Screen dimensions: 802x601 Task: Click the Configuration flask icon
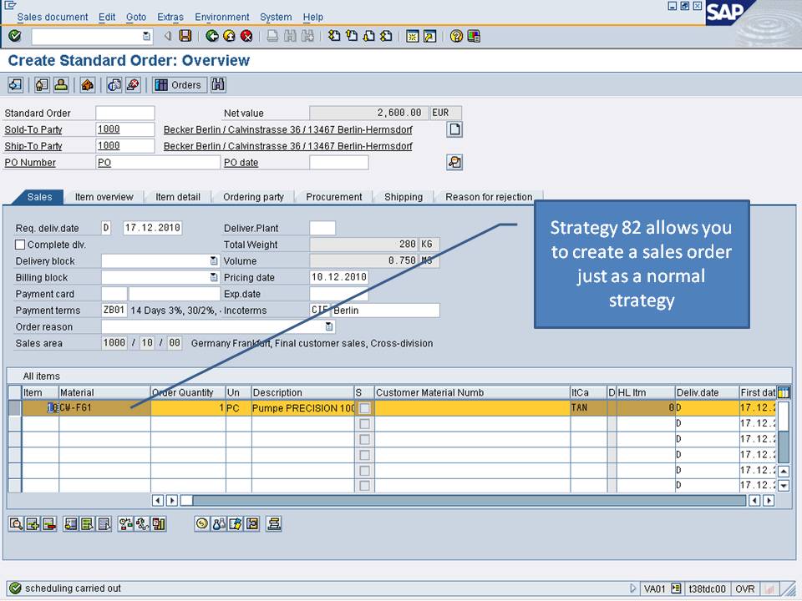coord(219,524)
